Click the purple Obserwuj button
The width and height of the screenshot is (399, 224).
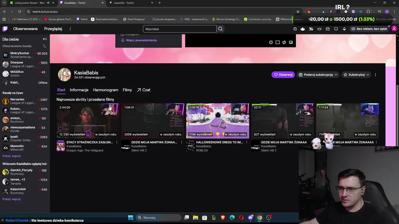283,75
